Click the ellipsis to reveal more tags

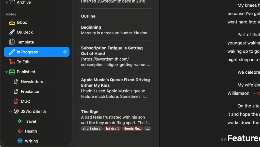(x=148, y=128)
